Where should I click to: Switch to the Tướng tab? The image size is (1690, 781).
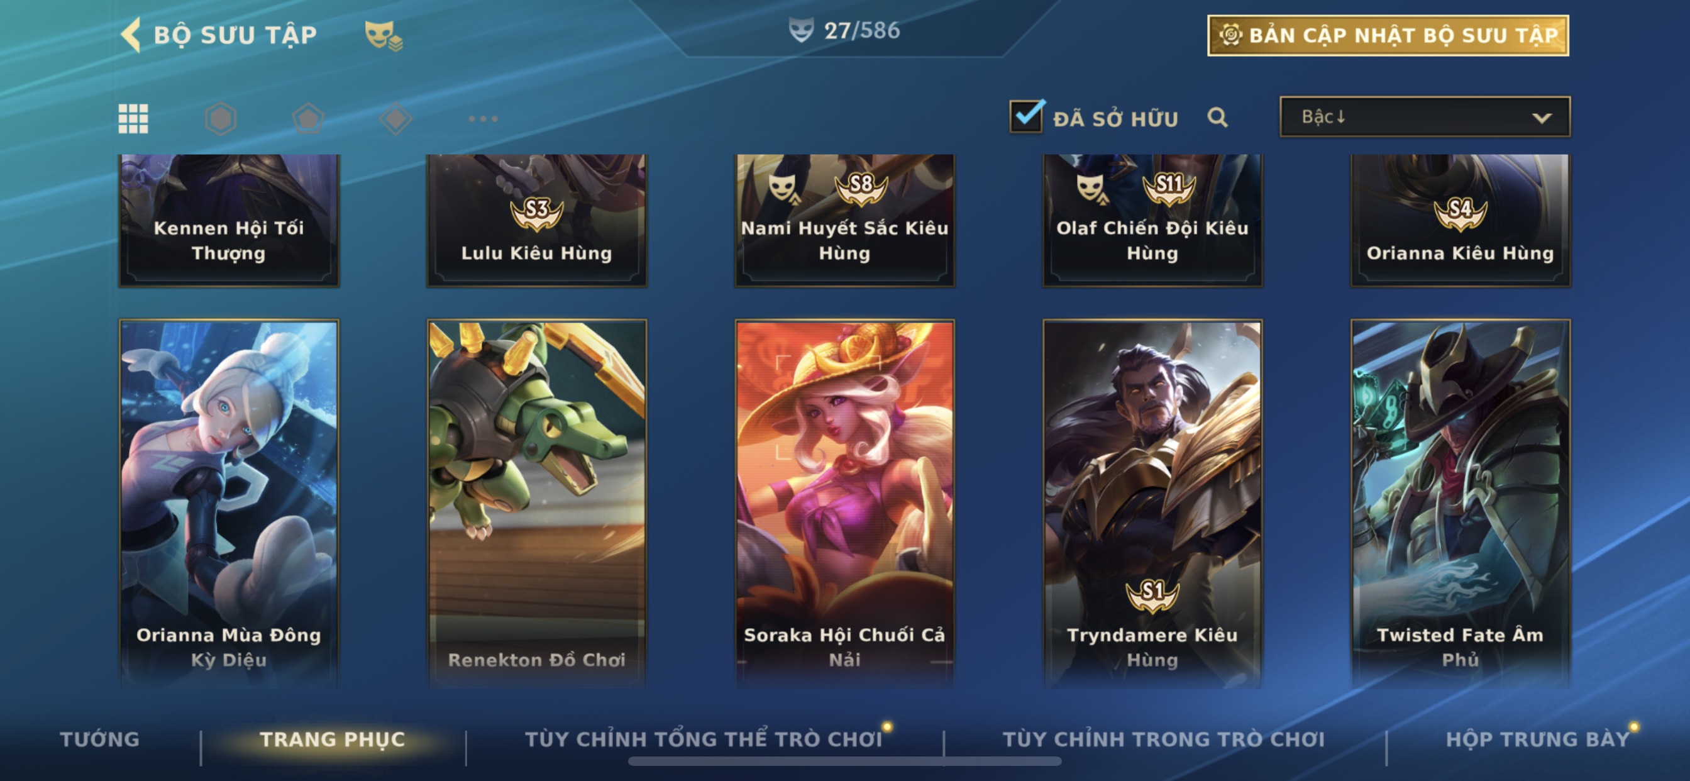coord(100,739)
